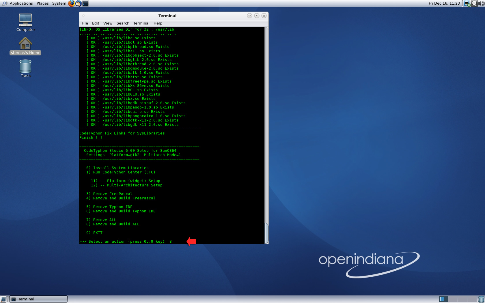Viewport: 485px width, 303px height.
Task: Open the Terminal window's File menu
Action: tap(85, 23)
